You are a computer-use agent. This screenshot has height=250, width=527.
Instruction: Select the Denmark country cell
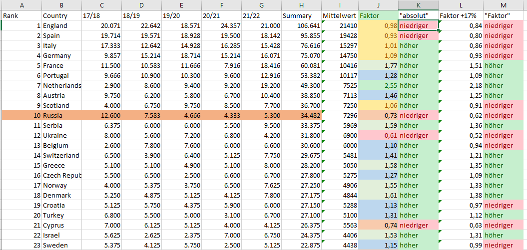point(62,195)
